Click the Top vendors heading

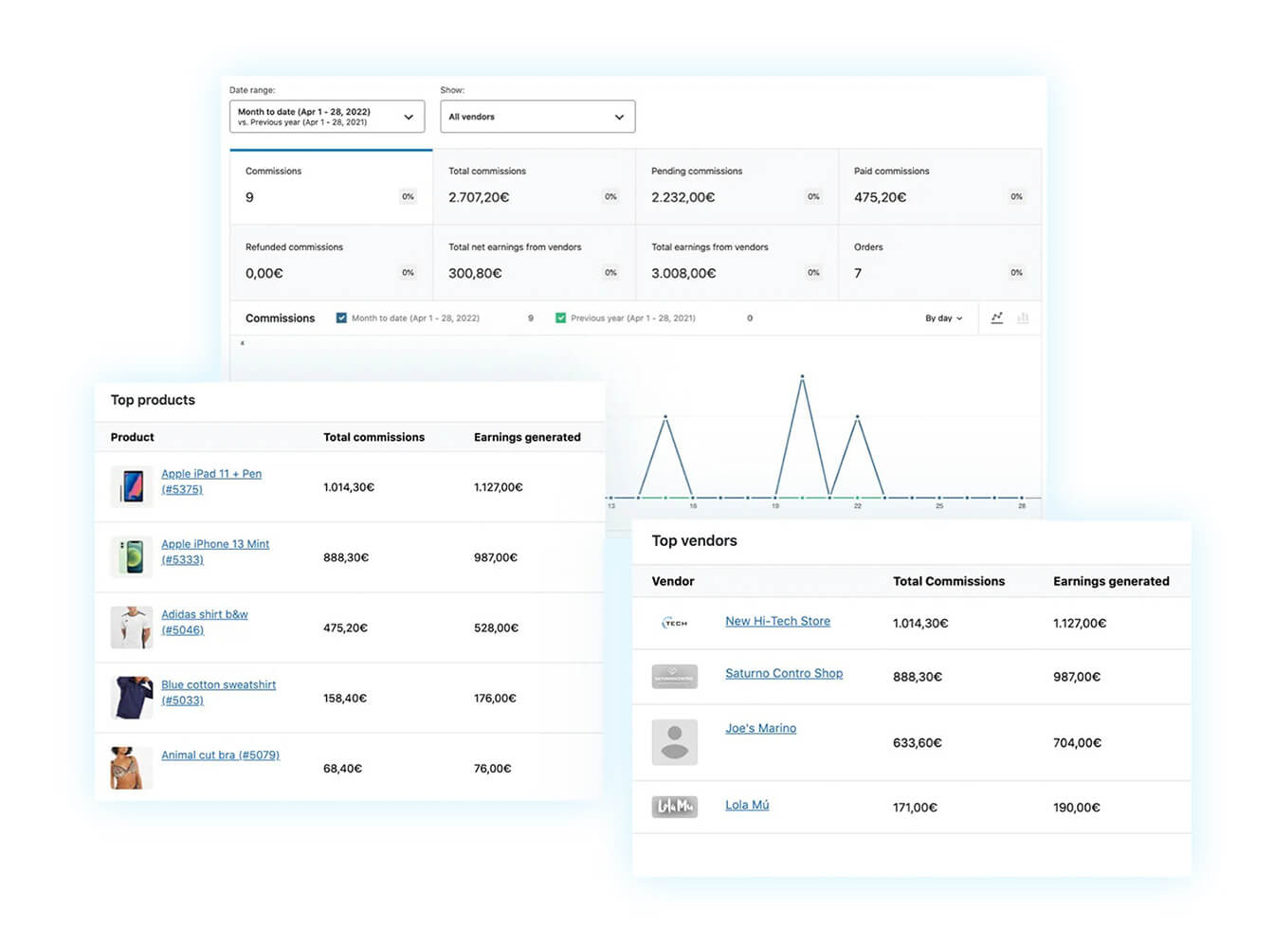[694, 540]
